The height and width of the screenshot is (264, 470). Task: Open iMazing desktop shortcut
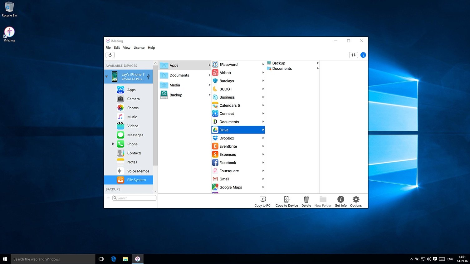tap(9, 34)
